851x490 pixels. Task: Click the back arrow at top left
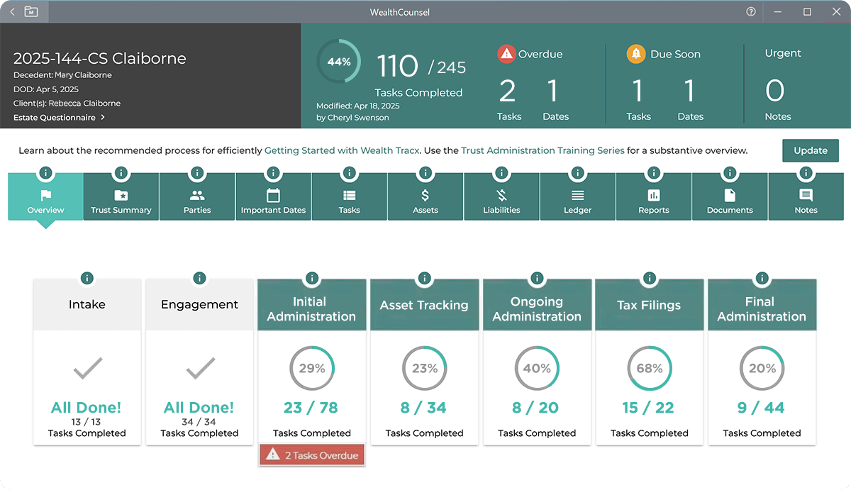coord(11,11)
